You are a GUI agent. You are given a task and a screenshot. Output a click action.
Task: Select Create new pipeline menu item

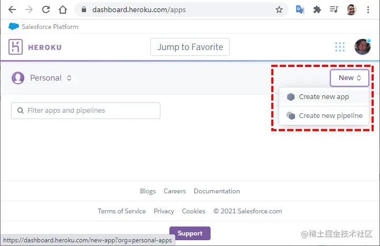pos(324,115)
